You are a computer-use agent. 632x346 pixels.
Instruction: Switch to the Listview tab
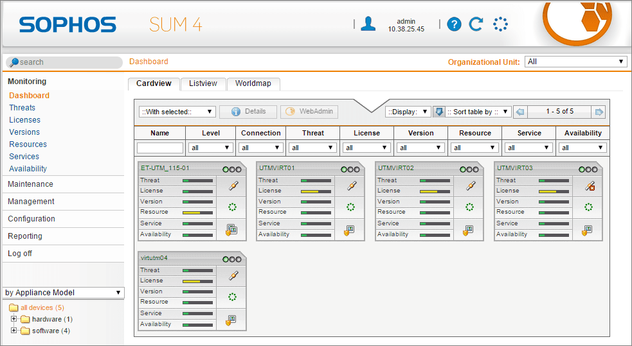203,83
